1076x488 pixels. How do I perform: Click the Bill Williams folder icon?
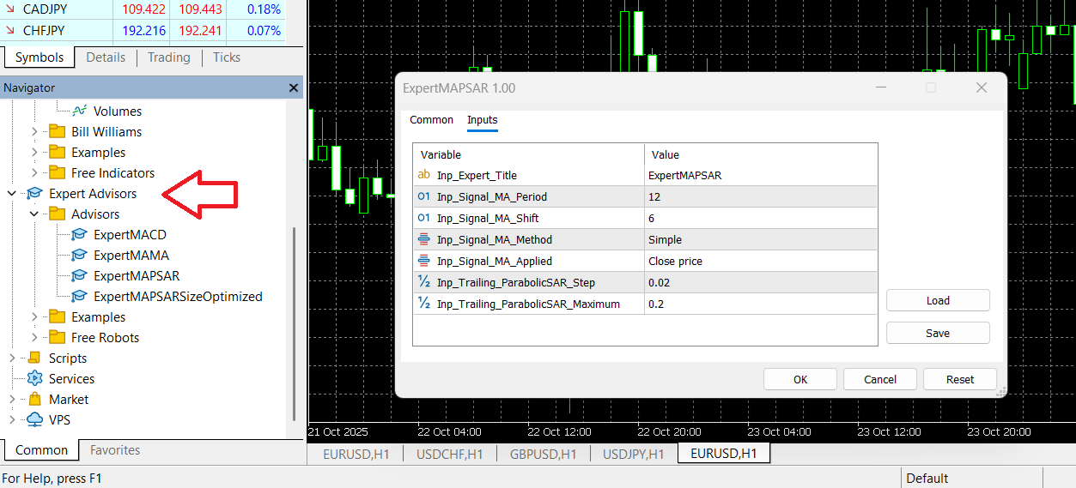tap(58, 131)
